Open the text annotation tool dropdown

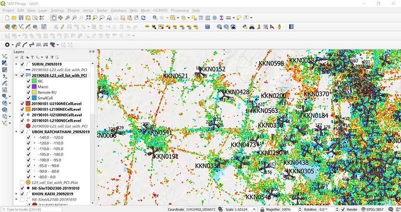[x=251, y=18]
